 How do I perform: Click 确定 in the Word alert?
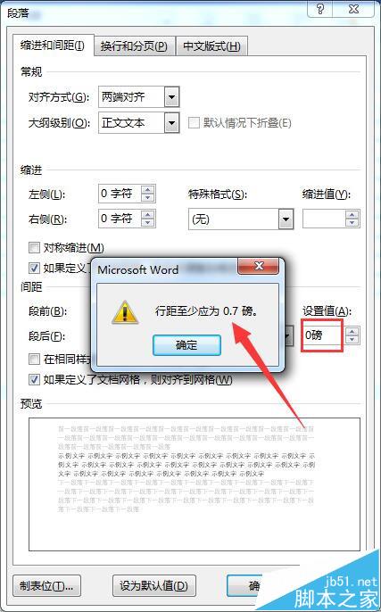186,345
